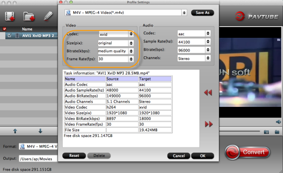Start conversion with Convert button
This screenshot has width=283, height=173.
(x=248, y=152)
